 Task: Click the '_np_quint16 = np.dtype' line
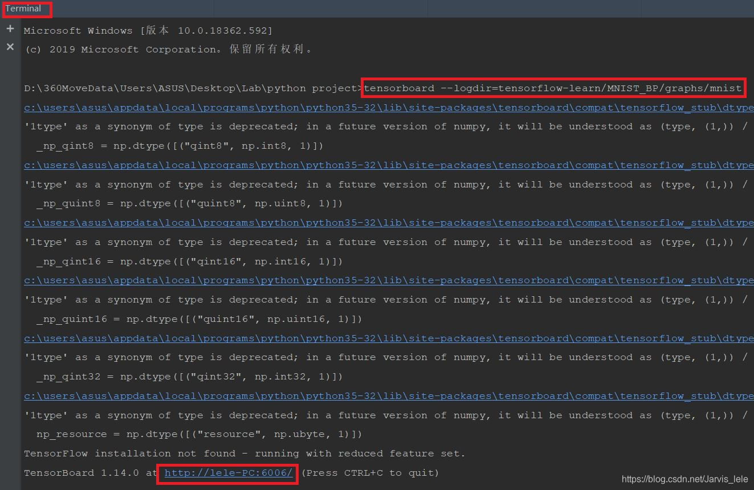click(x=199, y=319)
